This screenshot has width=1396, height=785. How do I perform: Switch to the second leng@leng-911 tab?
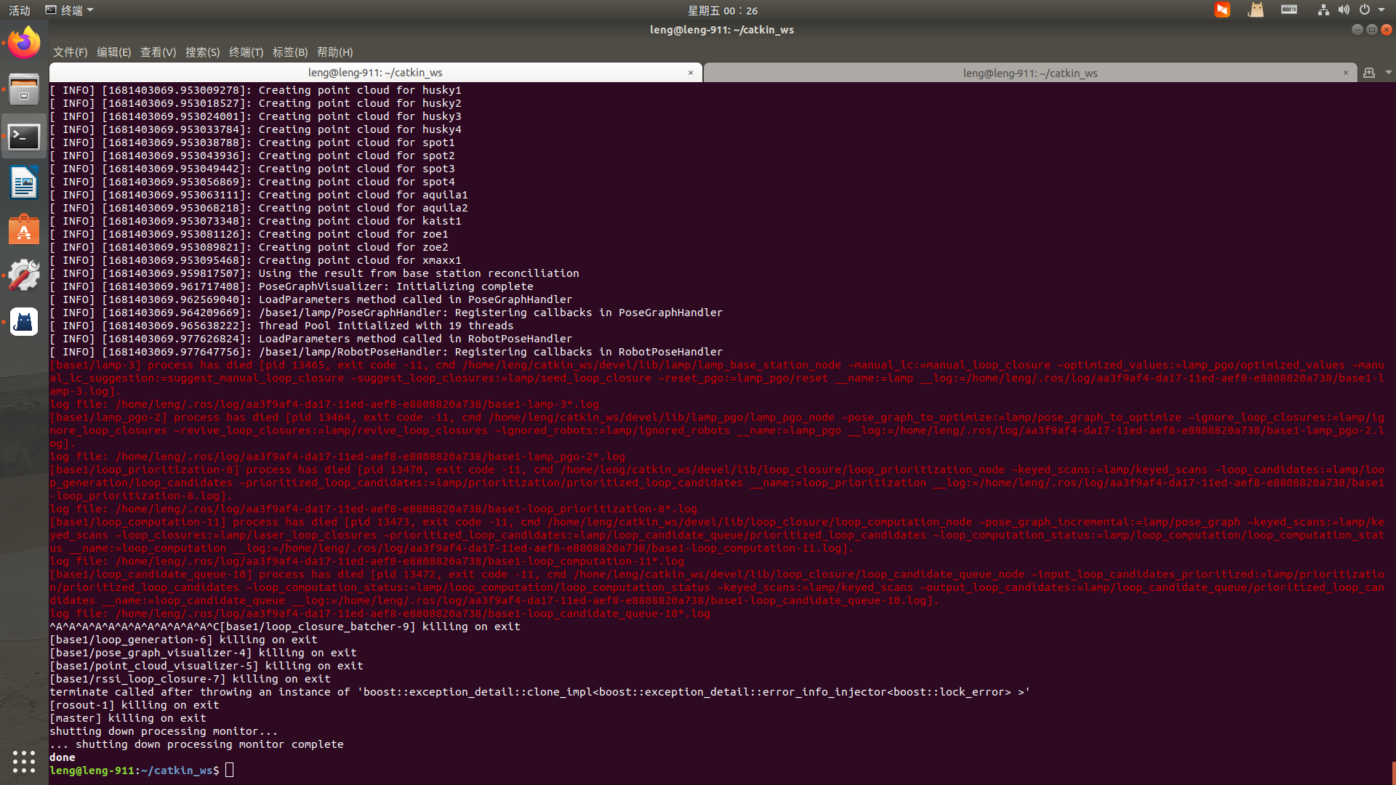point(1030,73)
